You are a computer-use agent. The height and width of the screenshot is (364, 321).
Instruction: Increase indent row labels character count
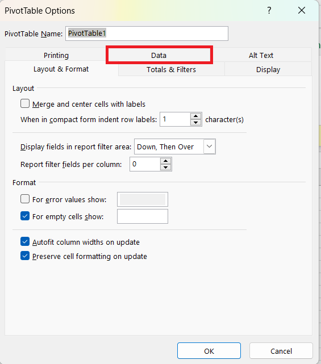click(x=196, y=116)
